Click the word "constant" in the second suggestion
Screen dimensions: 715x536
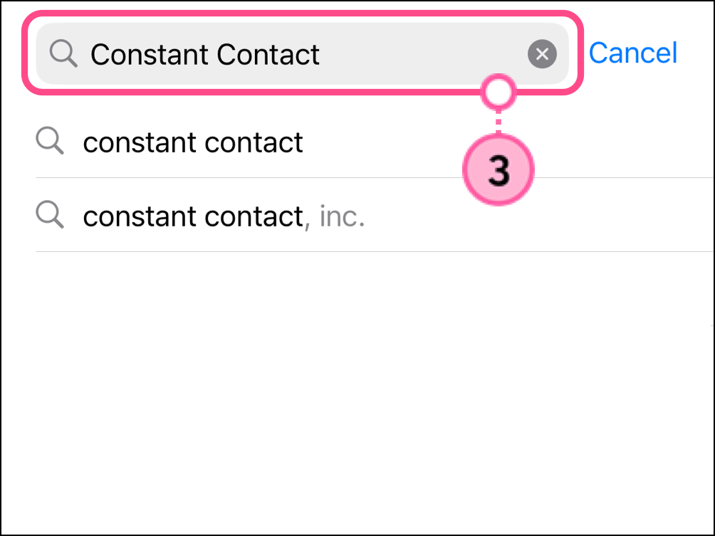(140, 216)
